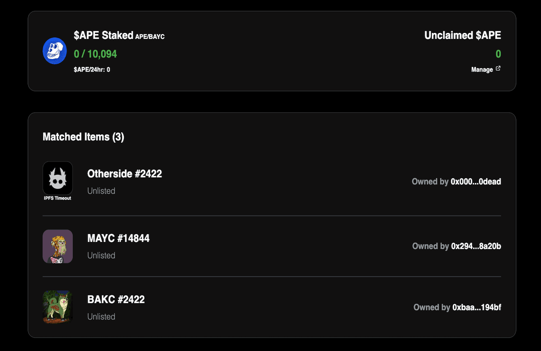Click the $APE/24hr rate text
Viewport: 541px width, 351px height.
[92, 69]
